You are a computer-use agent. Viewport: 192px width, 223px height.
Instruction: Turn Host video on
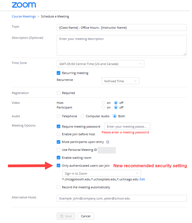[103, 103]
